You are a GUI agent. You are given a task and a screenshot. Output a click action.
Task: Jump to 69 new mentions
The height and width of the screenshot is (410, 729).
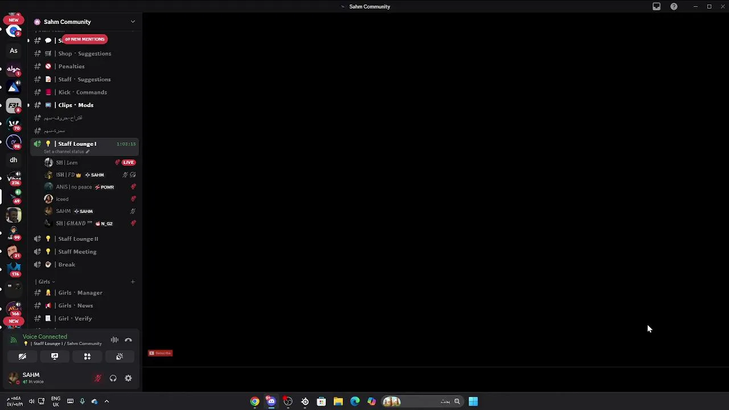(x=85, y=39)
